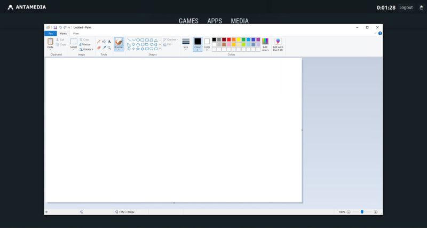427x228 pixels.
Task: Switch to the View tab
Action: [76, 34]
